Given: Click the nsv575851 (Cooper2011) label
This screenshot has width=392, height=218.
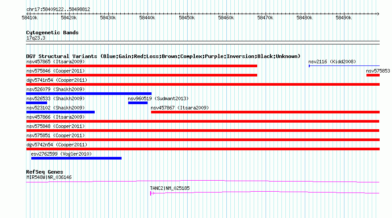Looking at the screenshot, I should pyautogui.click(x=55, y=135).
